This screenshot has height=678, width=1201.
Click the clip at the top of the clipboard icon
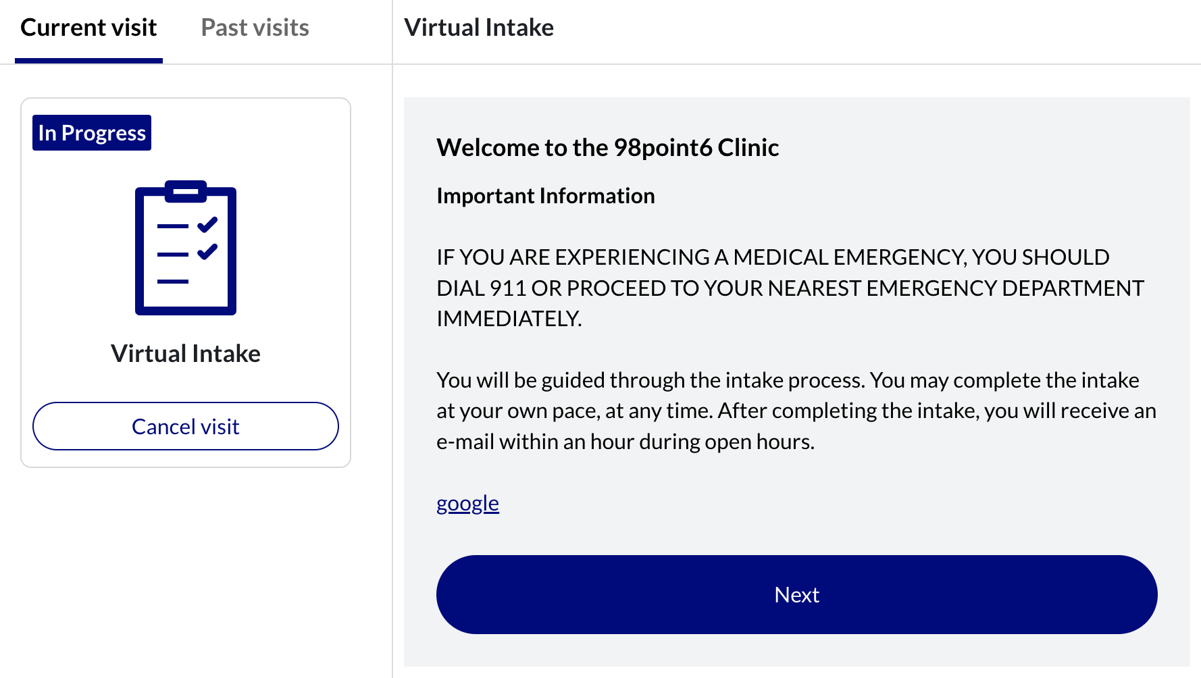point(186,191)
